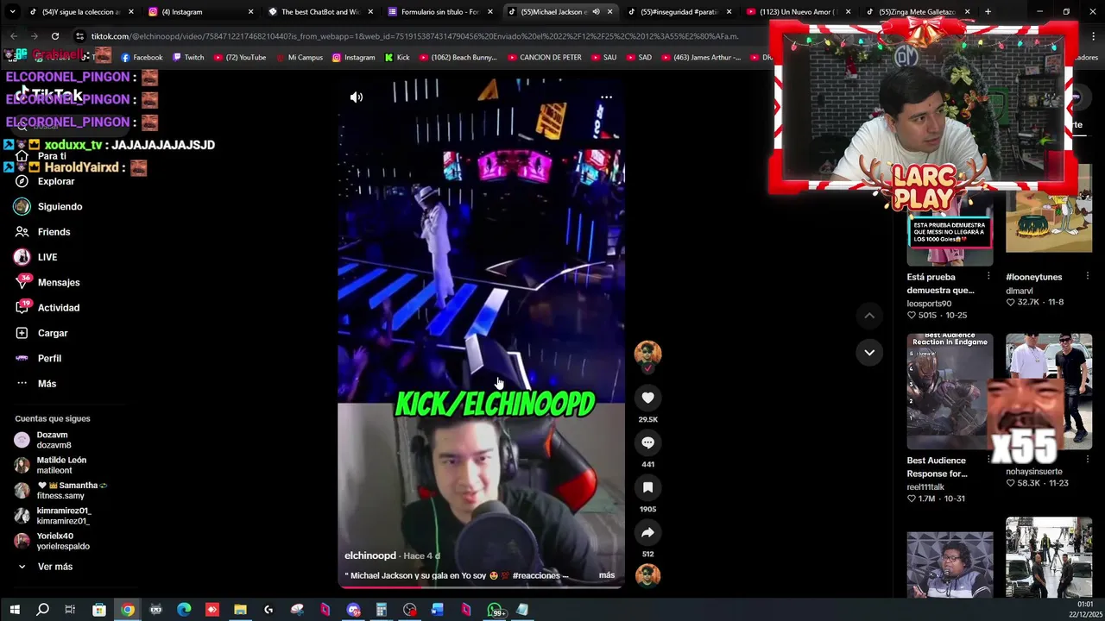Switch to 'Formulario sin título' tab
This screenshot has height=621, width=1105.
click(x=440, y=12)
